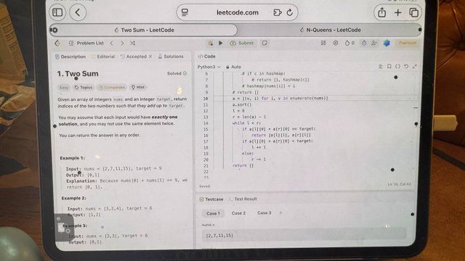Reload the leetcode.com page
The height and width of the screenshot is (261, 465).
290,12
